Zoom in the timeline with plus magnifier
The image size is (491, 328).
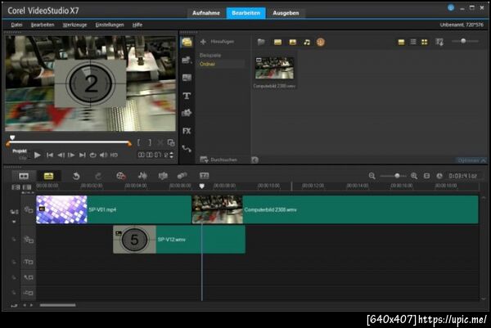pos(414,176)
